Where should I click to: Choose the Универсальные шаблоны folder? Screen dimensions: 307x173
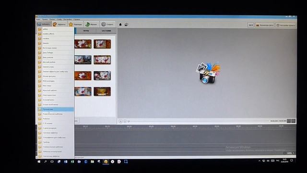(56, 147)
